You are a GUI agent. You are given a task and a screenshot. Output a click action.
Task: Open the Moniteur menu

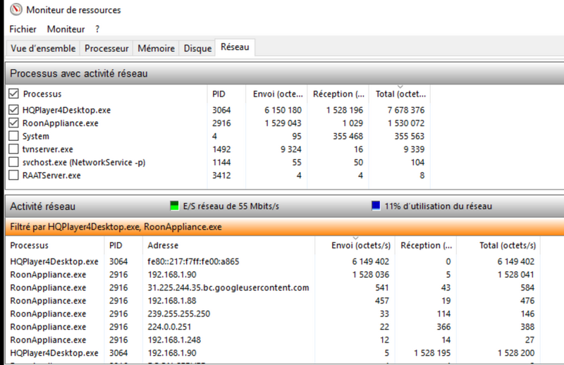(66, 29)
